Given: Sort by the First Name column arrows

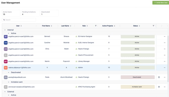Looking at the screenshot, I should [x=51, y=26].
